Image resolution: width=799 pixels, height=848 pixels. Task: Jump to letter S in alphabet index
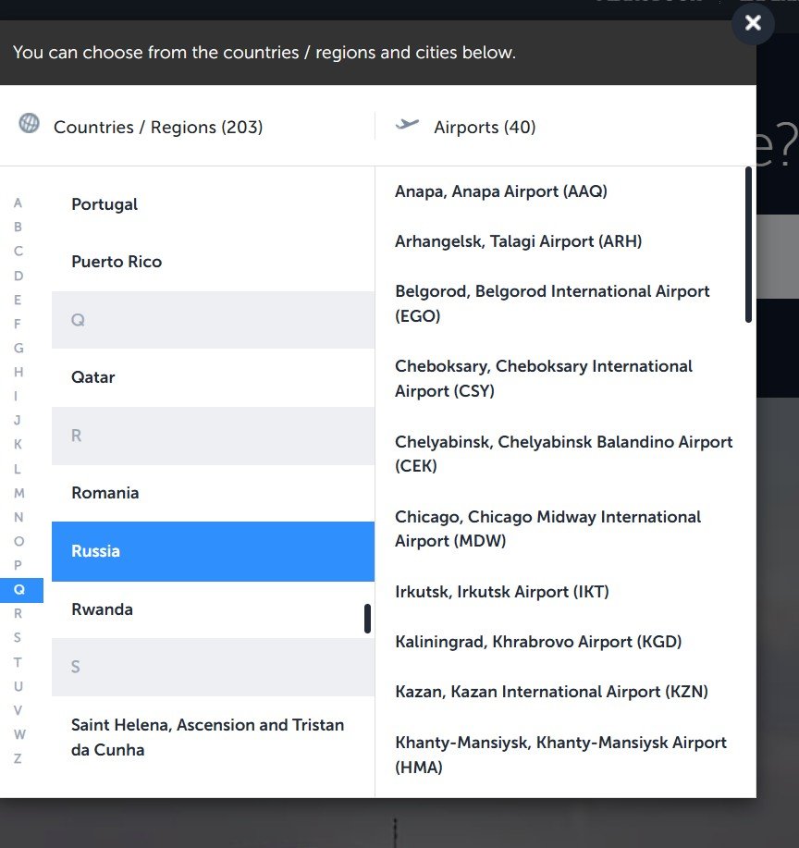[x=18, y=638]
